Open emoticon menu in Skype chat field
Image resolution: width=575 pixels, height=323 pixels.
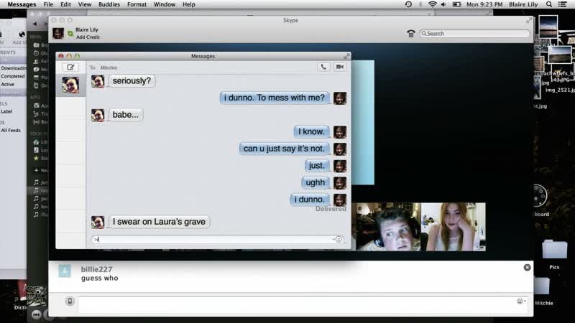520,301
